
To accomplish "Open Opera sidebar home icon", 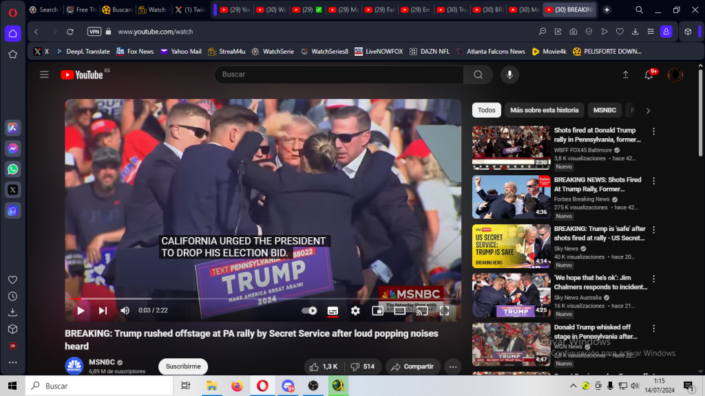I will [12, 34].
